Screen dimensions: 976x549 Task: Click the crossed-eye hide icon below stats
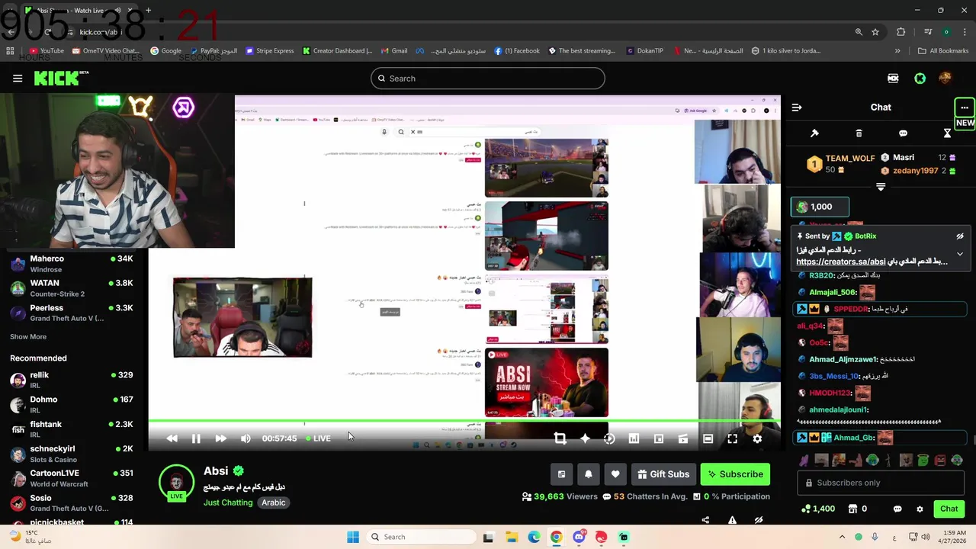(x=759, y=520)
